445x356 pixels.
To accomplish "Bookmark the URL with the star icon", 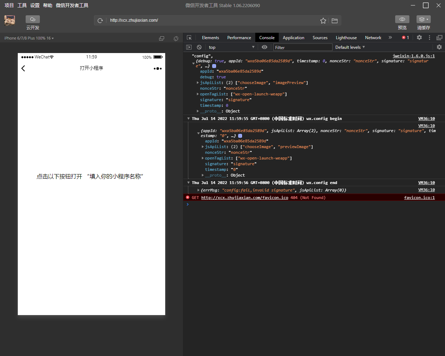I will (323, 21).
